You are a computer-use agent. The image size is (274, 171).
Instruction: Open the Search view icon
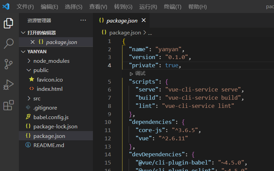pyautogui.click(x=9, y=43)
